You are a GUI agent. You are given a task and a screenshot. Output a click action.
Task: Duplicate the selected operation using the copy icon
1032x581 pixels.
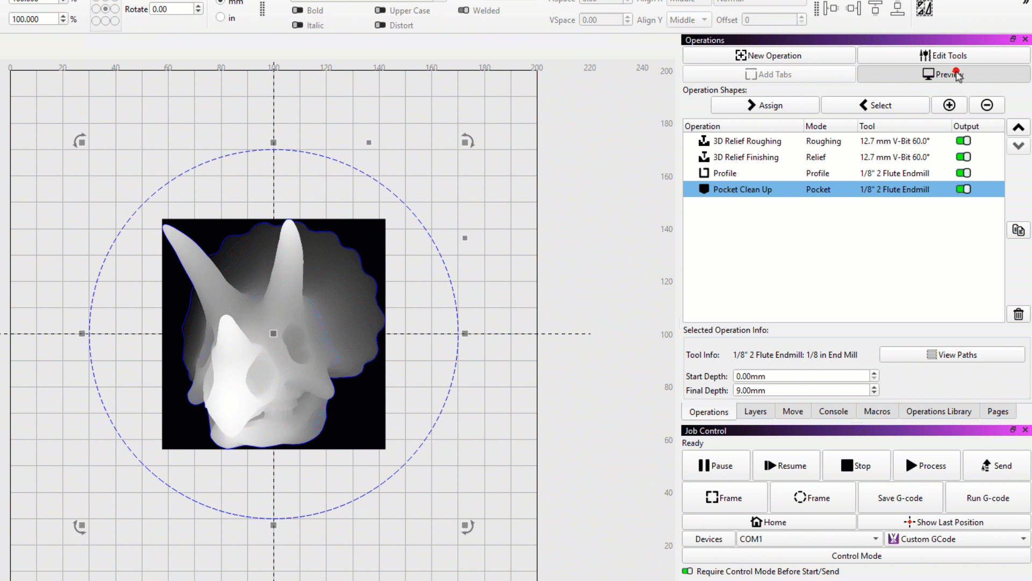1018,230
